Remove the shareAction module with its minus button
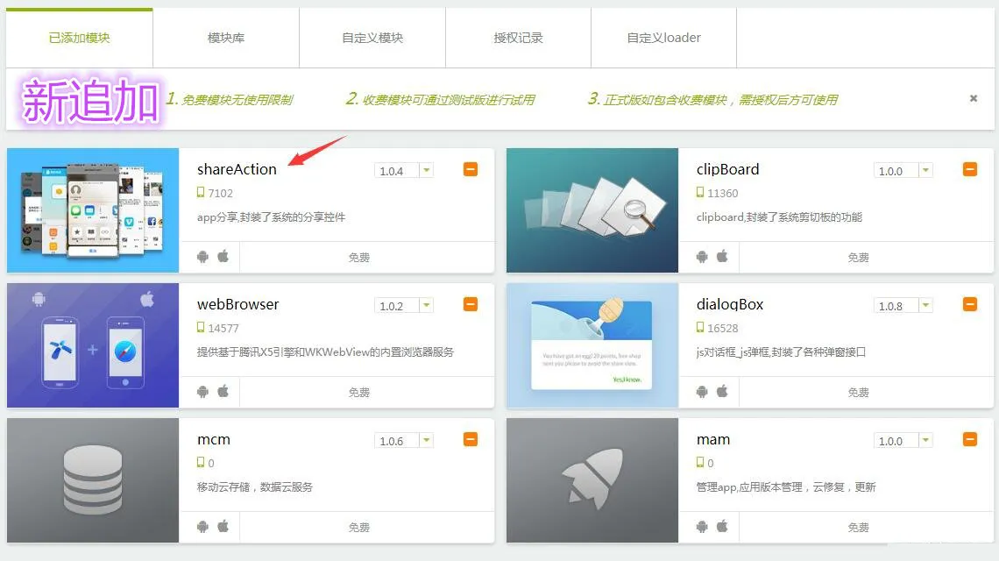999x561 pixels. coord(471,169)
